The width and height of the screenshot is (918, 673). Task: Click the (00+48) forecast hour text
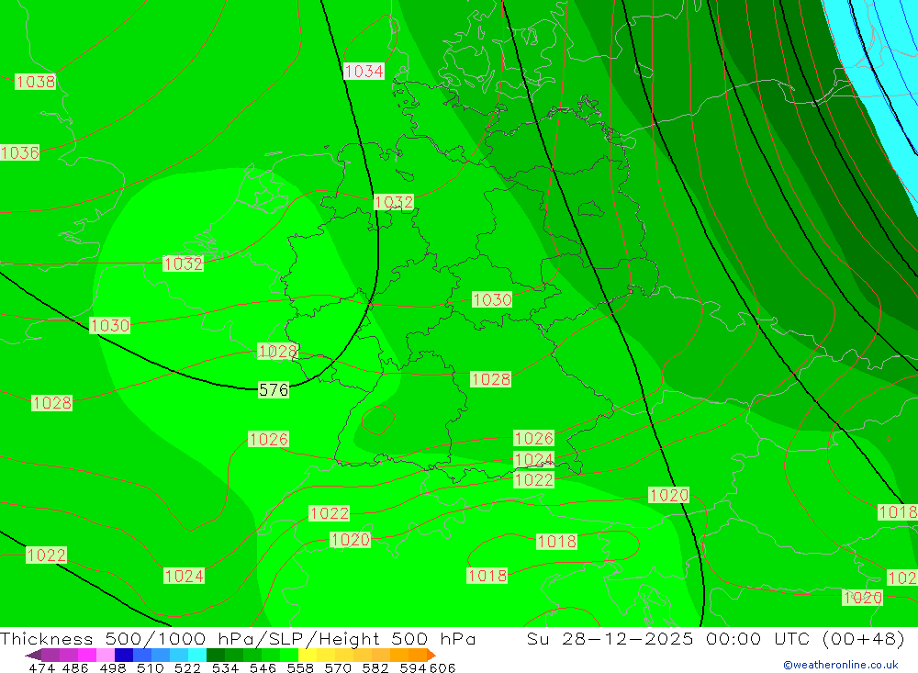[x=864, y=639]
